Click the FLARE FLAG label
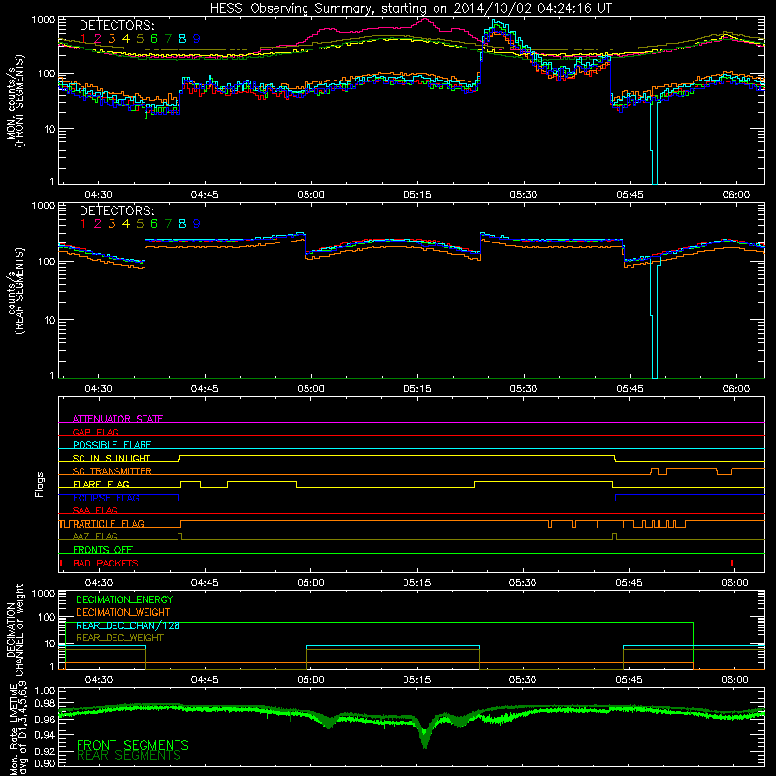 click(x=101, y=484)
